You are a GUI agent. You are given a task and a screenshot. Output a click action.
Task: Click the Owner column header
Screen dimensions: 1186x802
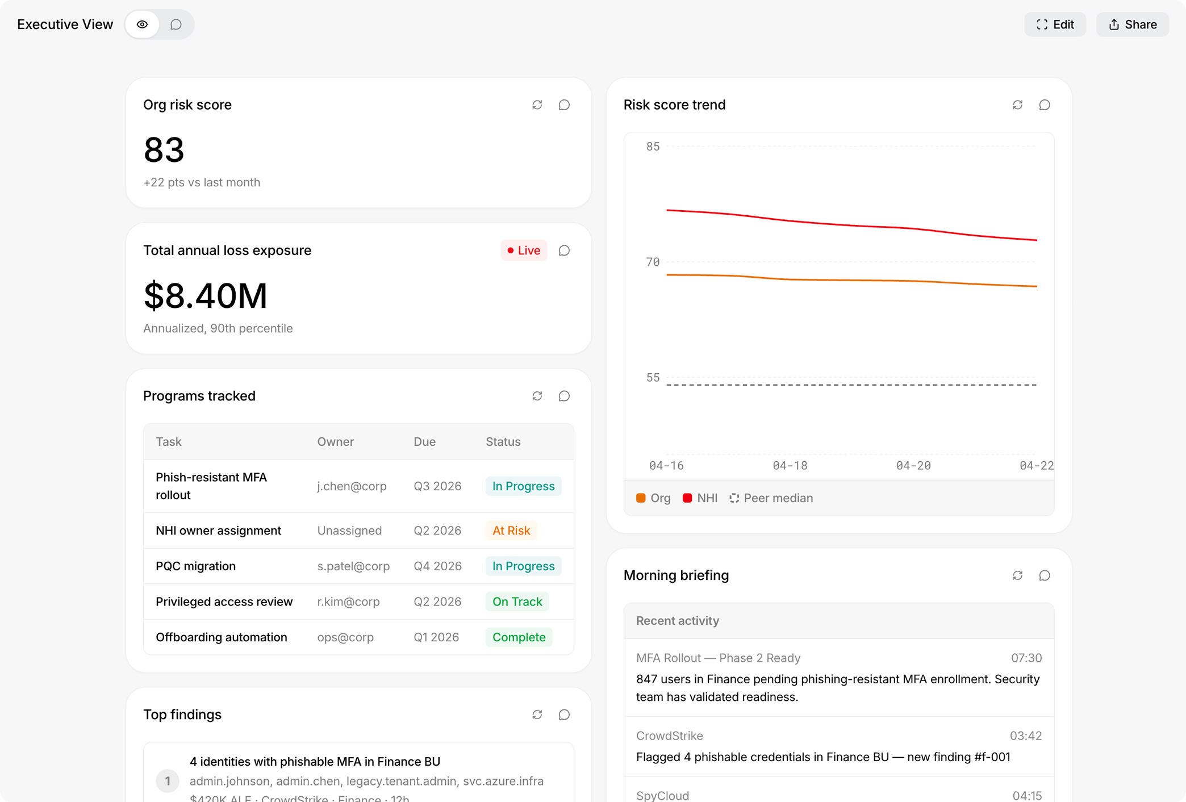[x=336, y=442]
